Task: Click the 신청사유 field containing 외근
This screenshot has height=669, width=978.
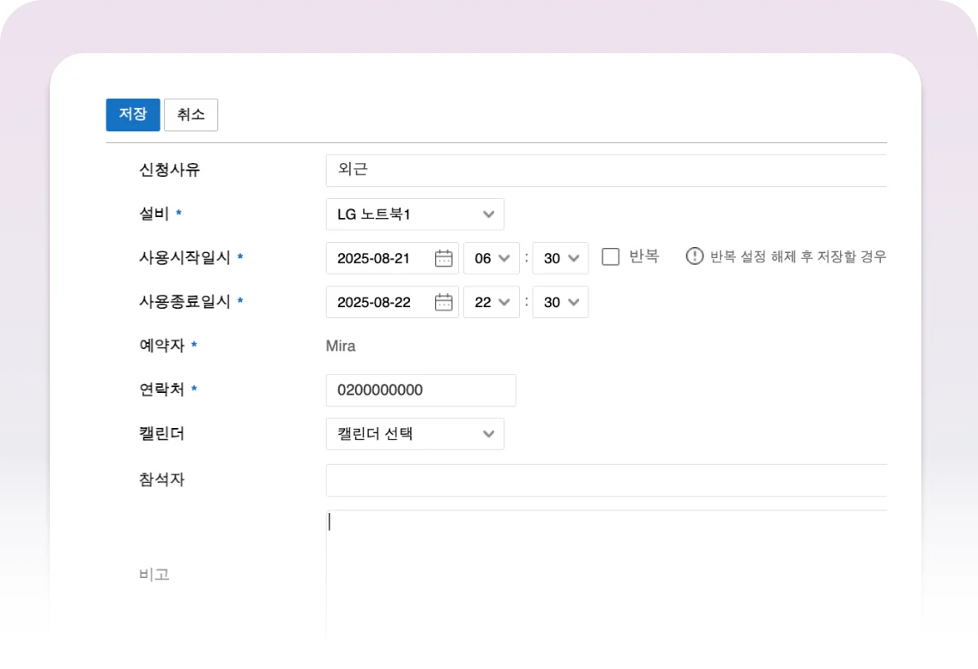Action: pyautogui.click(x=605, y=171)
